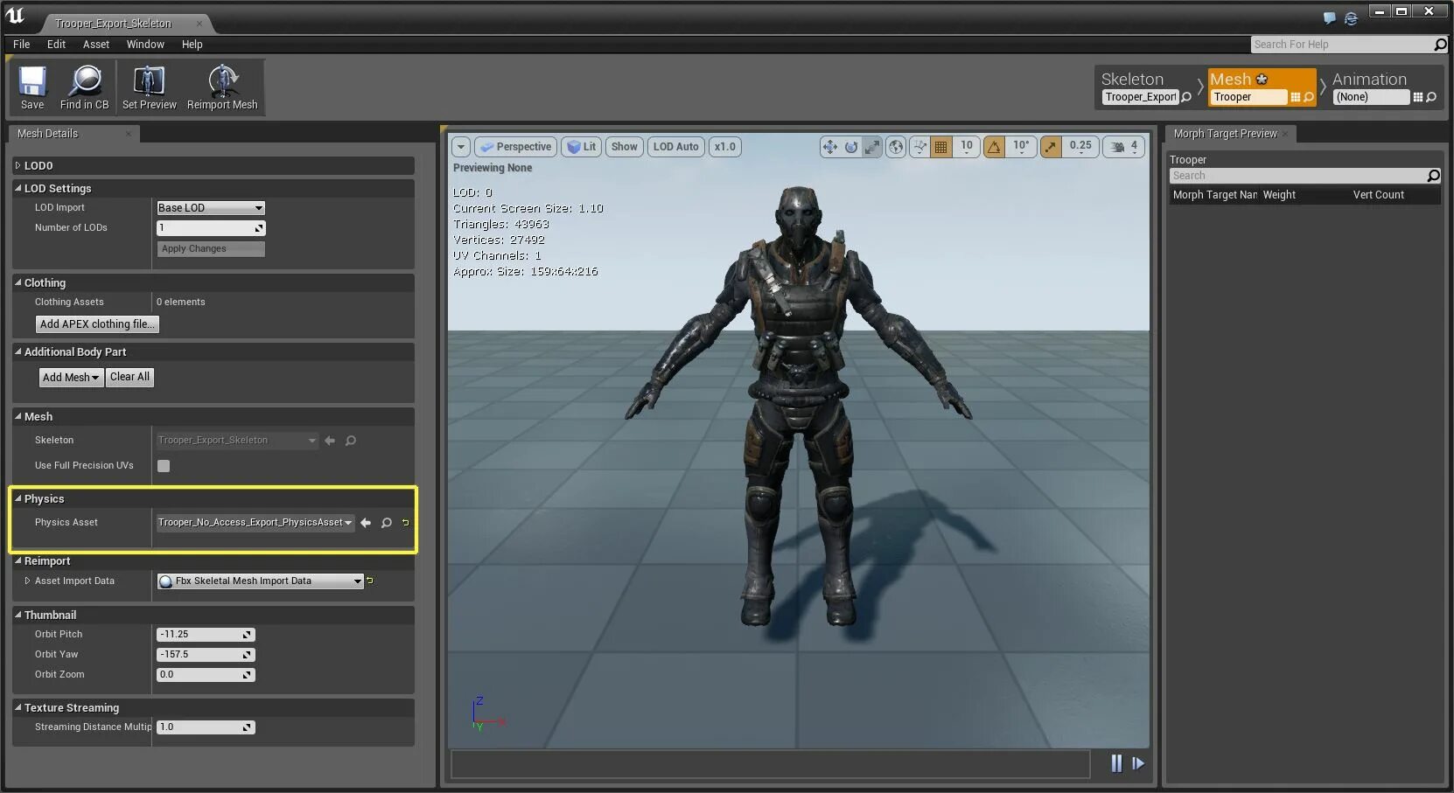Find Mesh asset with magnifier icon
This screenshot has height=793, width=1454.
(x=1309, y=97)
